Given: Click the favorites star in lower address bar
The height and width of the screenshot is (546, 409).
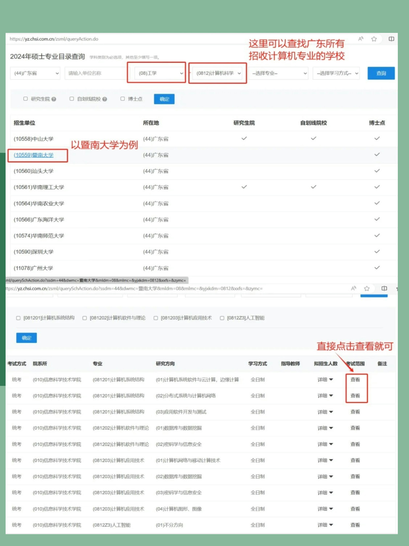Looking at the screenshot, I should tap(367, 288).
